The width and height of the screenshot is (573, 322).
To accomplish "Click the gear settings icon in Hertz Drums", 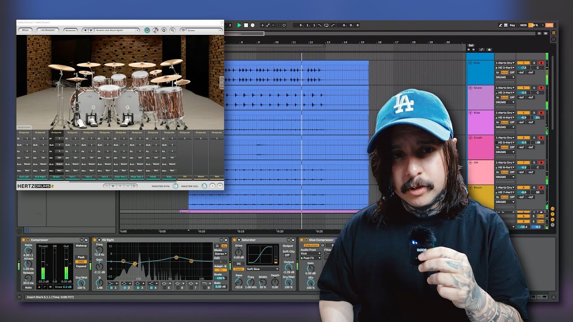I will [x=164, y=30].
